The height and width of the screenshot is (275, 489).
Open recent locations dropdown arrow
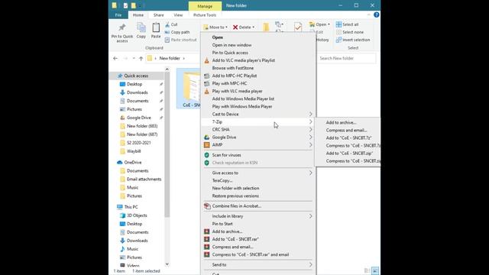134,58
